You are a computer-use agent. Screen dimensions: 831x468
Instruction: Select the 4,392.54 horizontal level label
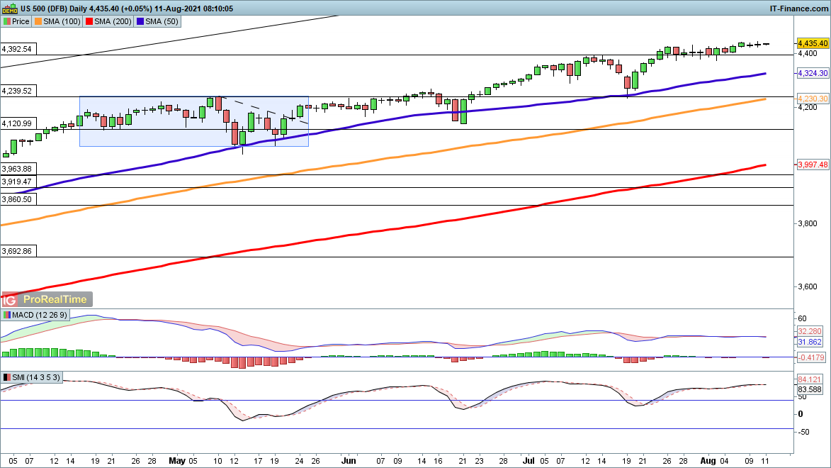point(17,50)
